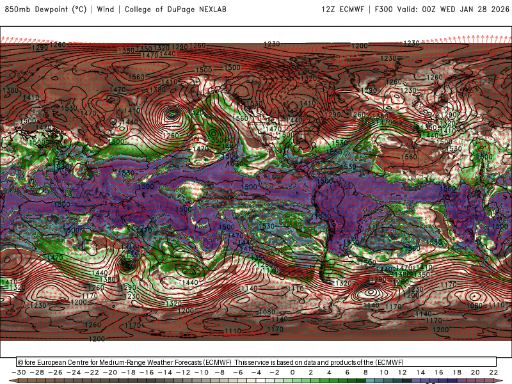Click the '2' color scale label
The height and width of the screenshot is (384, 512).
pos(310,372)
